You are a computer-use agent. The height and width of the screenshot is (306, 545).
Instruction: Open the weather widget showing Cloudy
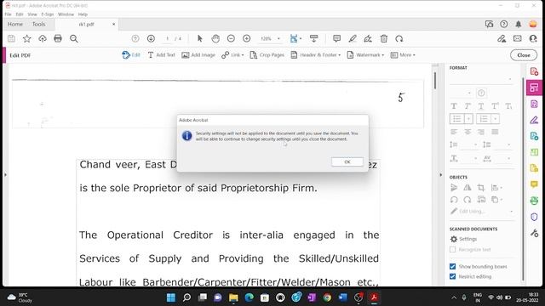click(x=20, y=297)
